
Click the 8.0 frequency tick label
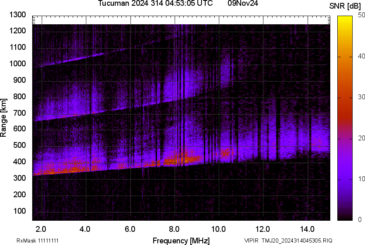pos(174,229)
